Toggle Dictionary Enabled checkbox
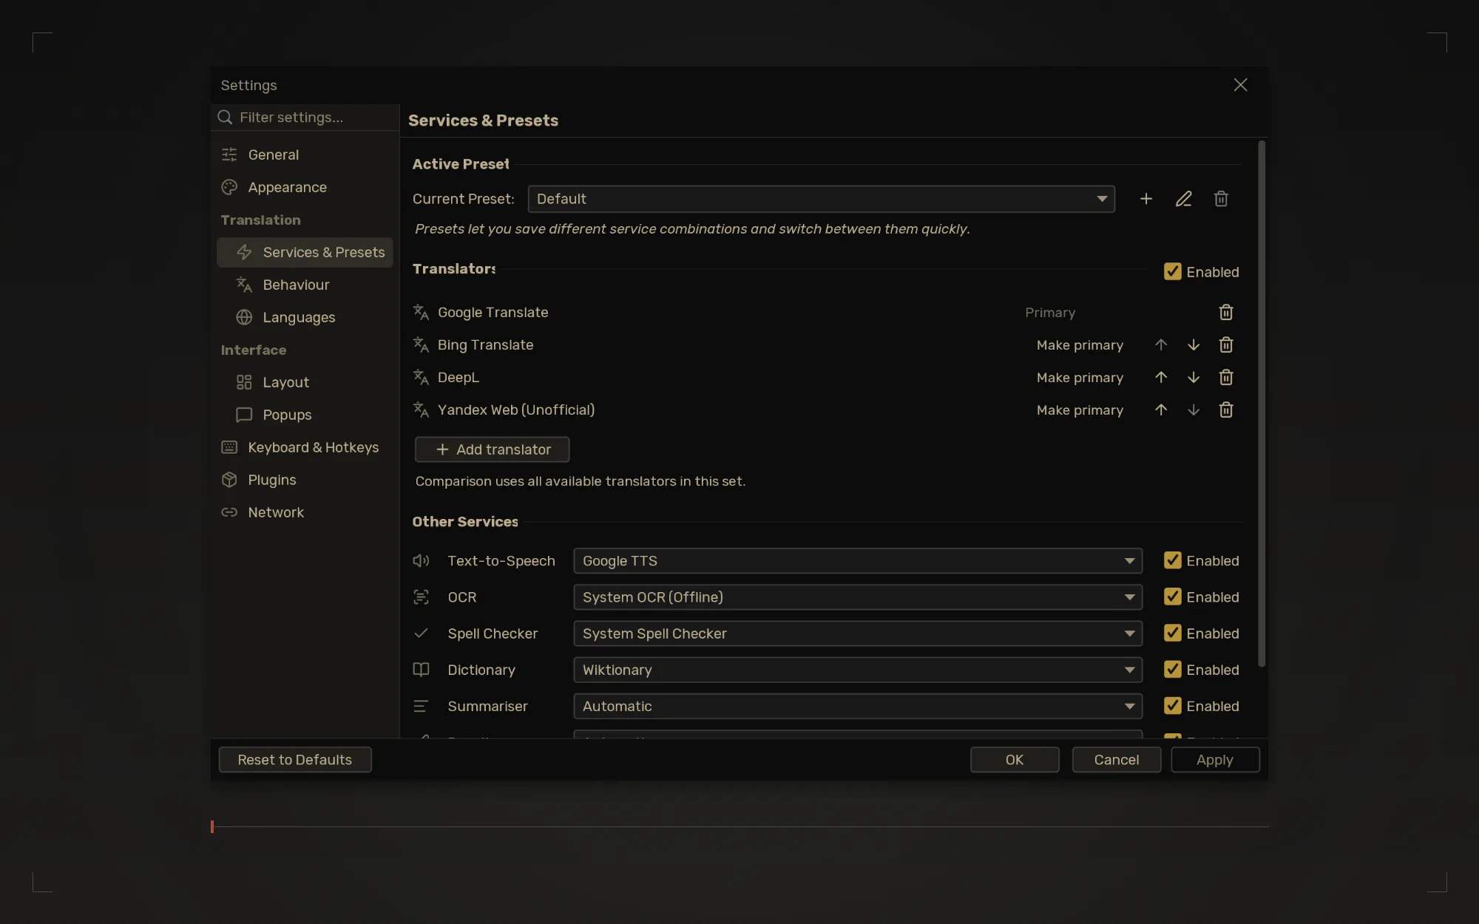1479x924 pixels. [1172, 669]
